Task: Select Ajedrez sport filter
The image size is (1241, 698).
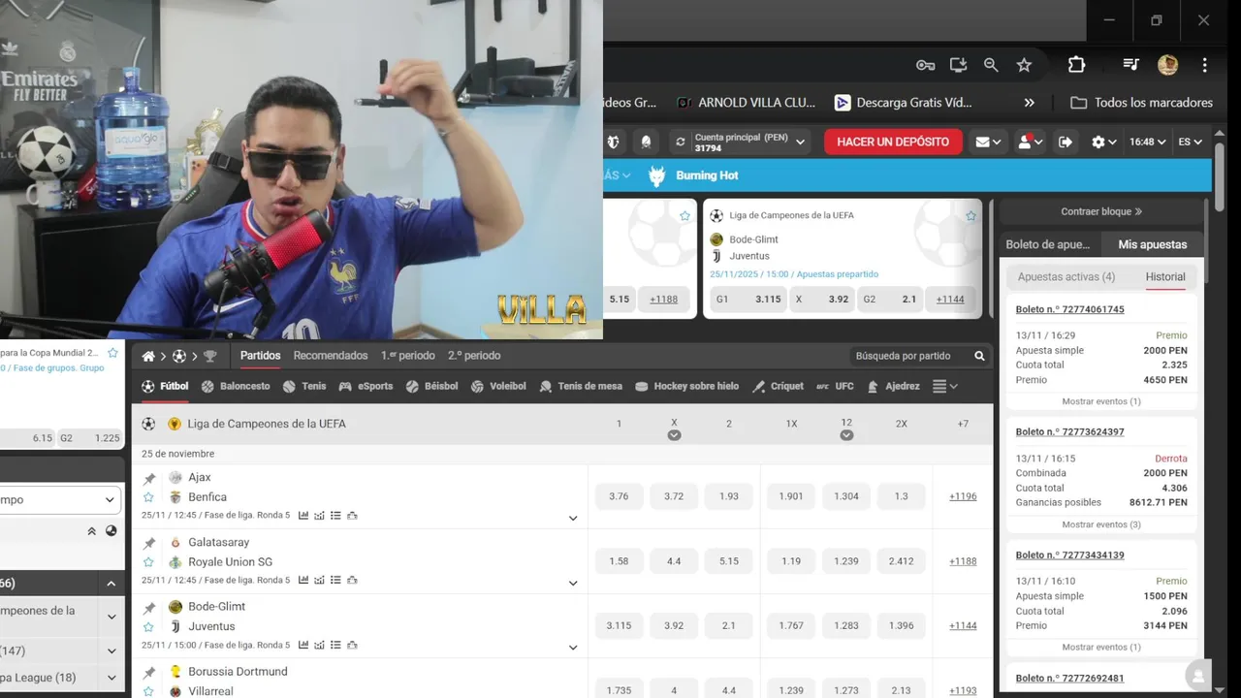Action: coord(893,386)
